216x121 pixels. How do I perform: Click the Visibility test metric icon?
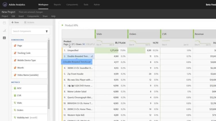click(x=15, y=118)
